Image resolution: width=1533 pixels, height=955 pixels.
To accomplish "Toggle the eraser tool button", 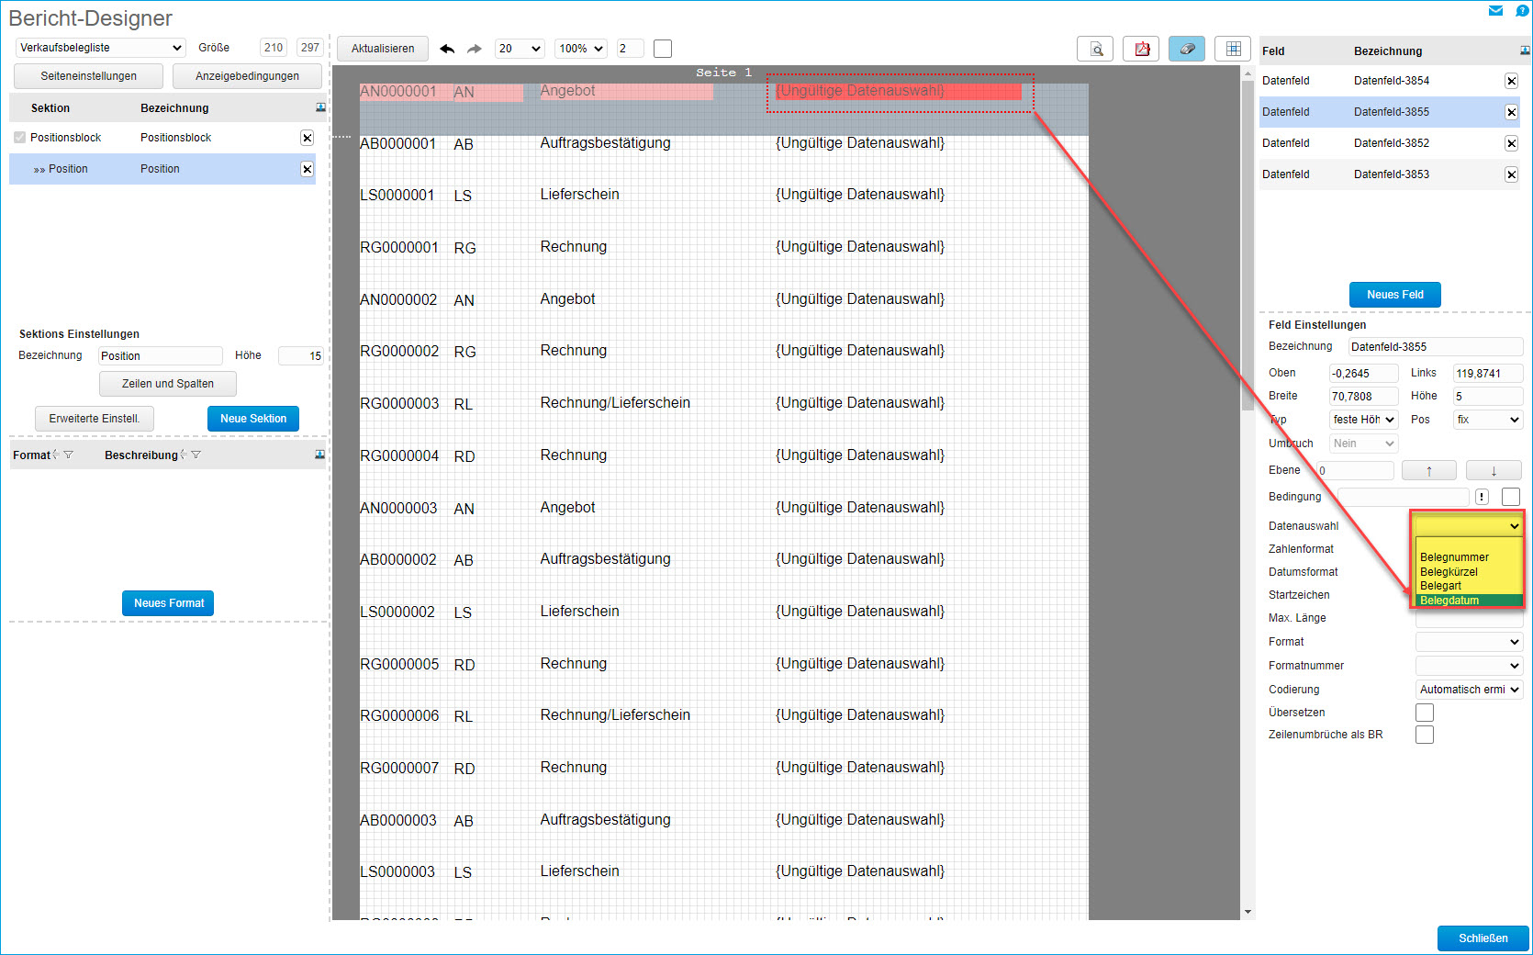I will (x=1186, y=49).
